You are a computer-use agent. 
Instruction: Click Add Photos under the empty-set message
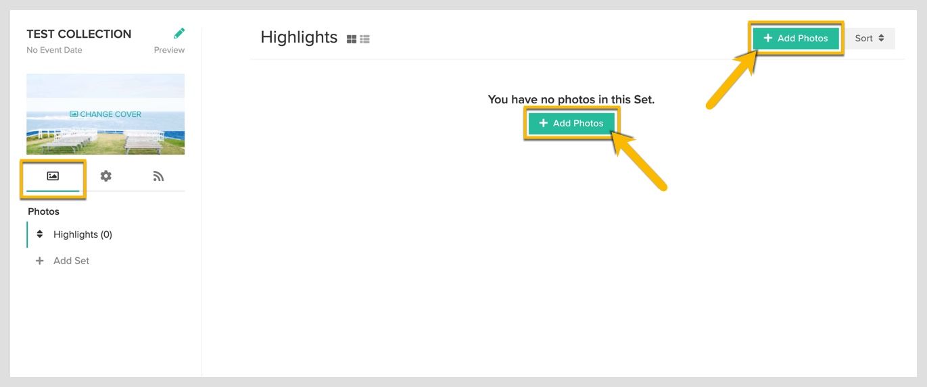coord(571,124)
